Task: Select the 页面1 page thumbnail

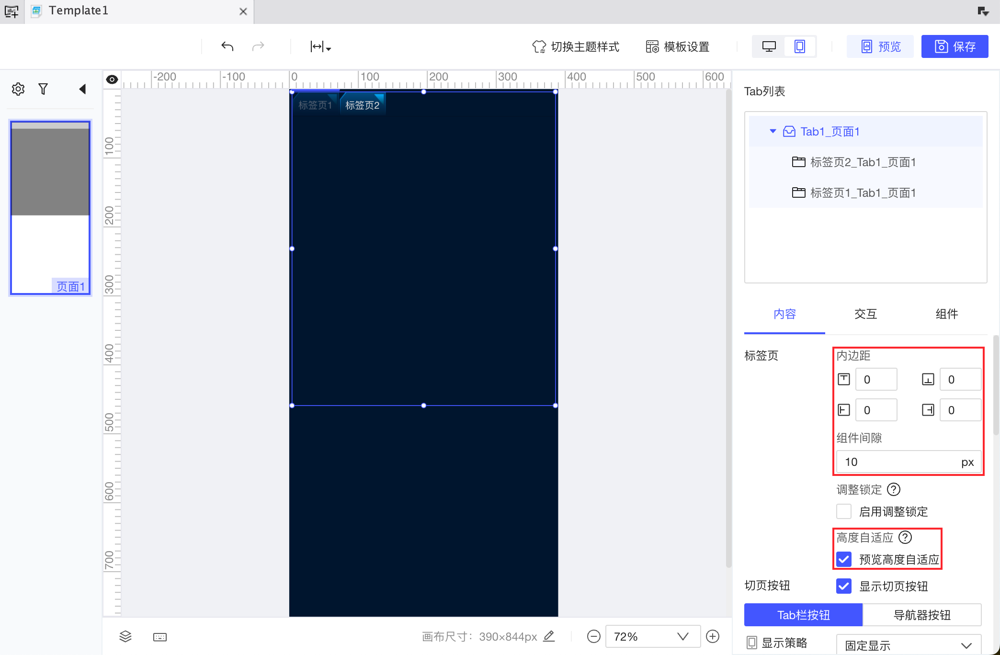Action: click(50, 207)
